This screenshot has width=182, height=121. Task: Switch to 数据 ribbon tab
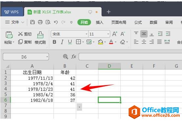[x=153, y=22]
